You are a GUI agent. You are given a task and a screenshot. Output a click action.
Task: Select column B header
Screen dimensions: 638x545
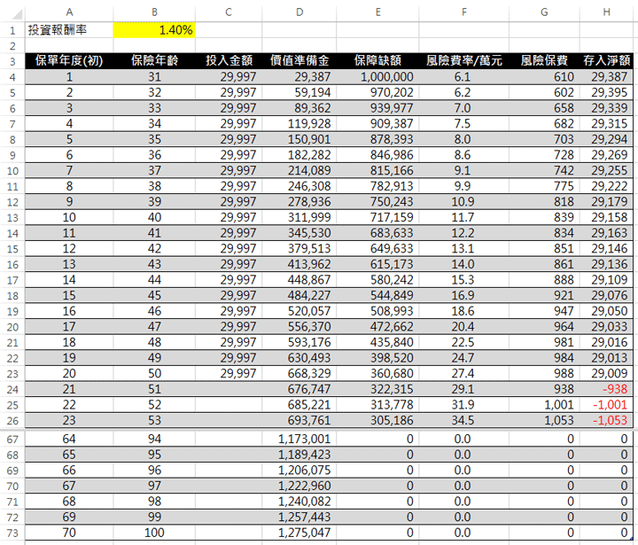(x=154, y=12)
